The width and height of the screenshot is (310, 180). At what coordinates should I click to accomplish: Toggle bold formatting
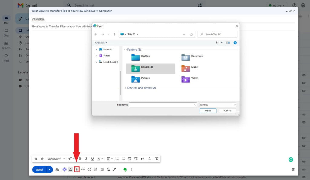point(79,159)
